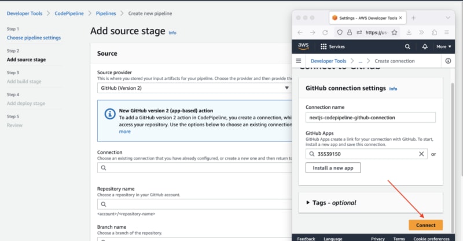Click the Repository name search field
Image resolution: width=463 pixels, height=241 pixels.
194,204
